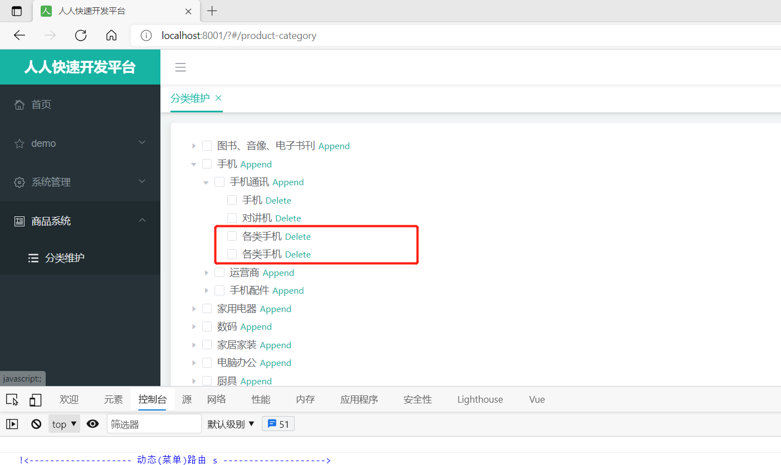The width and height of the screenshot is (781, 465).
Task: Check the 图书、音像、电子书刊 checkbox
Action: tap(207, 146)
